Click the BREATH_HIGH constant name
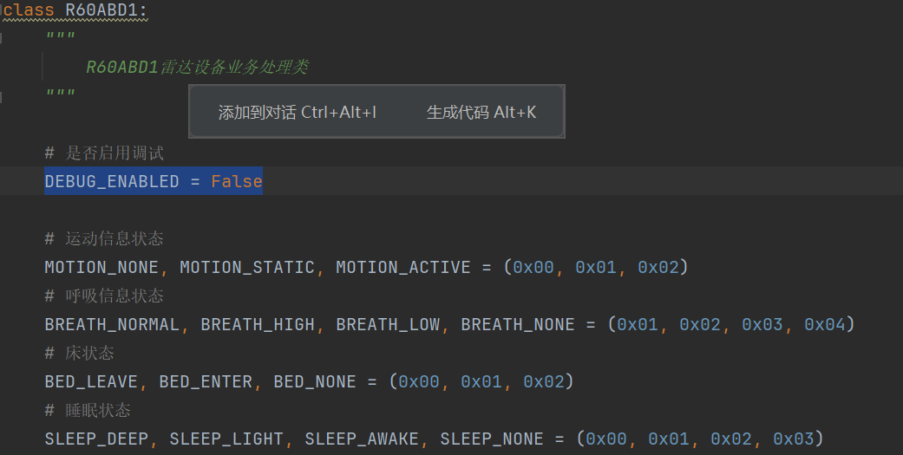The height and width of the screenshot is (455, 903). [x=258, y=324]
